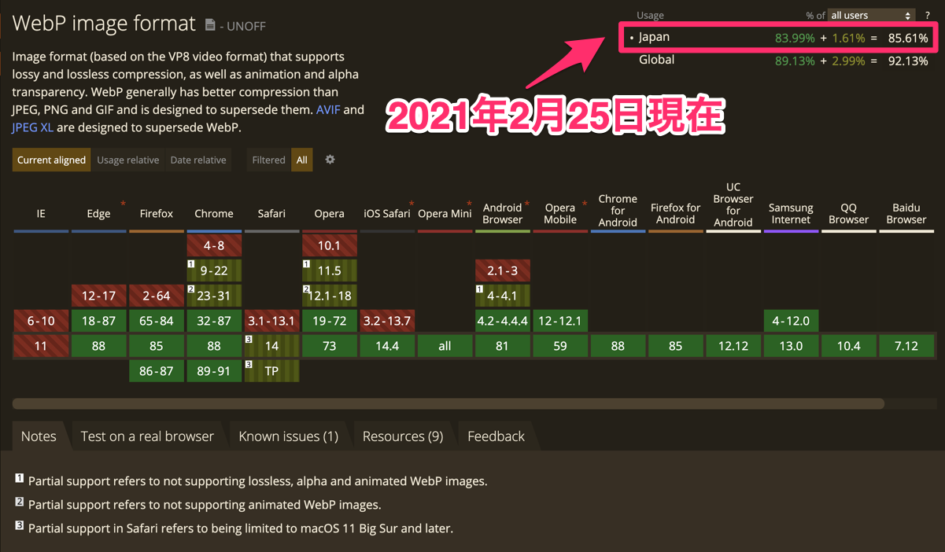Click the Safari column header

[271, 213]
